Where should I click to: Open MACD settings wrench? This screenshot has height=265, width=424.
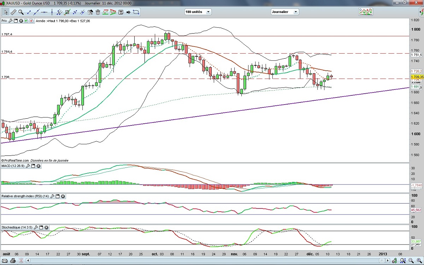click(27, 166)
